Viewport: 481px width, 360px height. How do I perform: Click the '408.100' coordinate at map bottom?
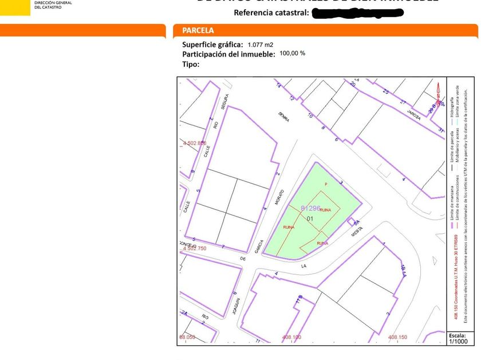click(291, 337)
